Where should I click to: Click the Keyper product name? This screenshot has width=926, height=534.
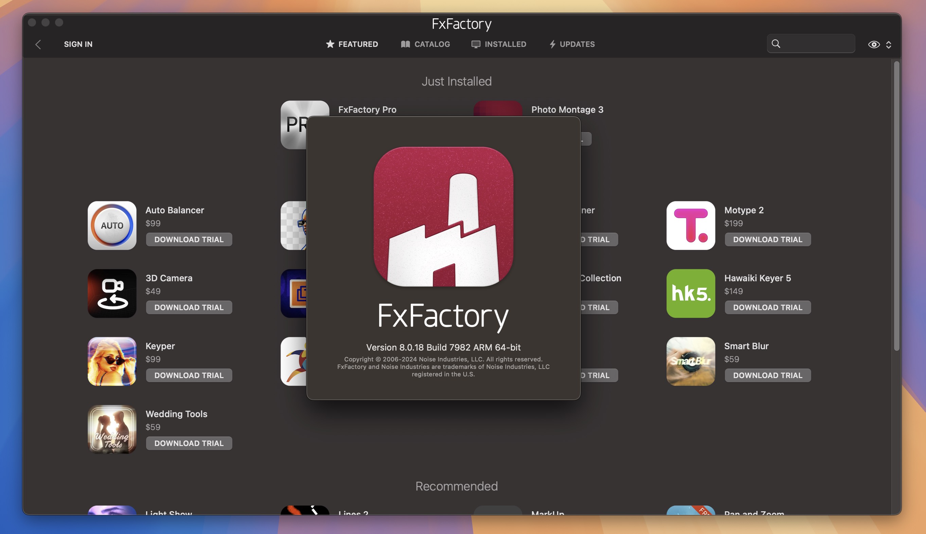[x=160, y=346]
